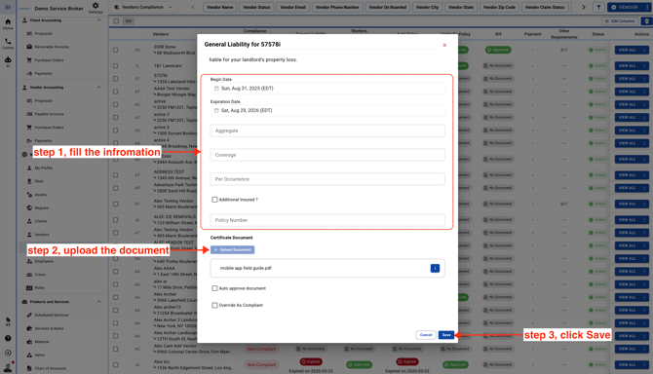Collapse Client Accounting section
Viewport: 653px width, 374px height.
tap(99, 20)
